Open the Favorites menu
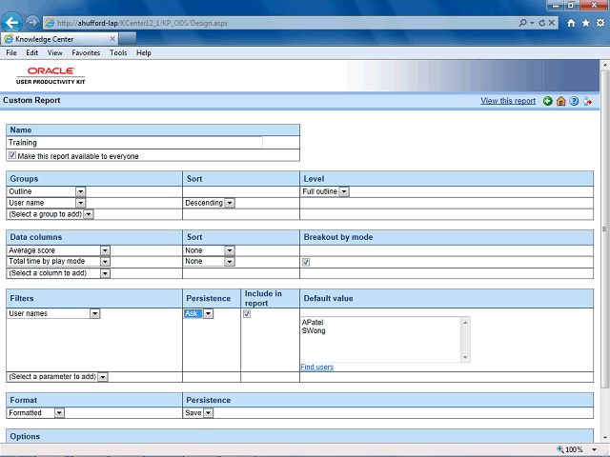The image size is (610, 457). click(86, 53)
